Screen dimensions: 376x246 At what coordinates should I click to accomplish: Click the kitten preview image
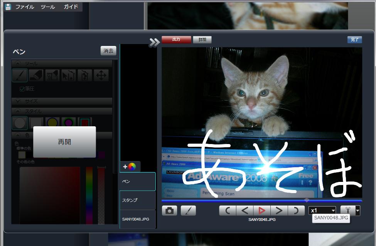pos(262,122)
